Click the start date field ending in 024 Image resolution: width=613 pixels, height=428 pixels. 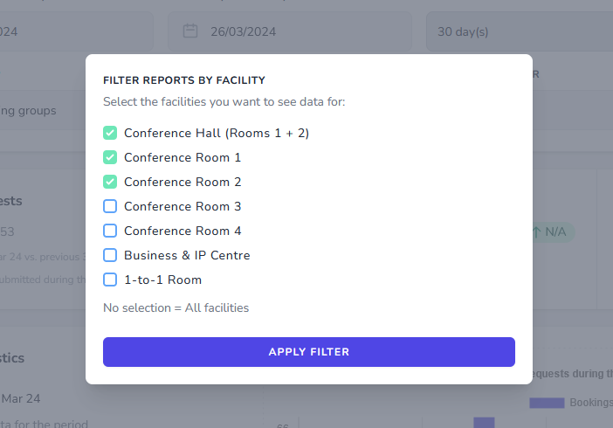click(70, 31)
